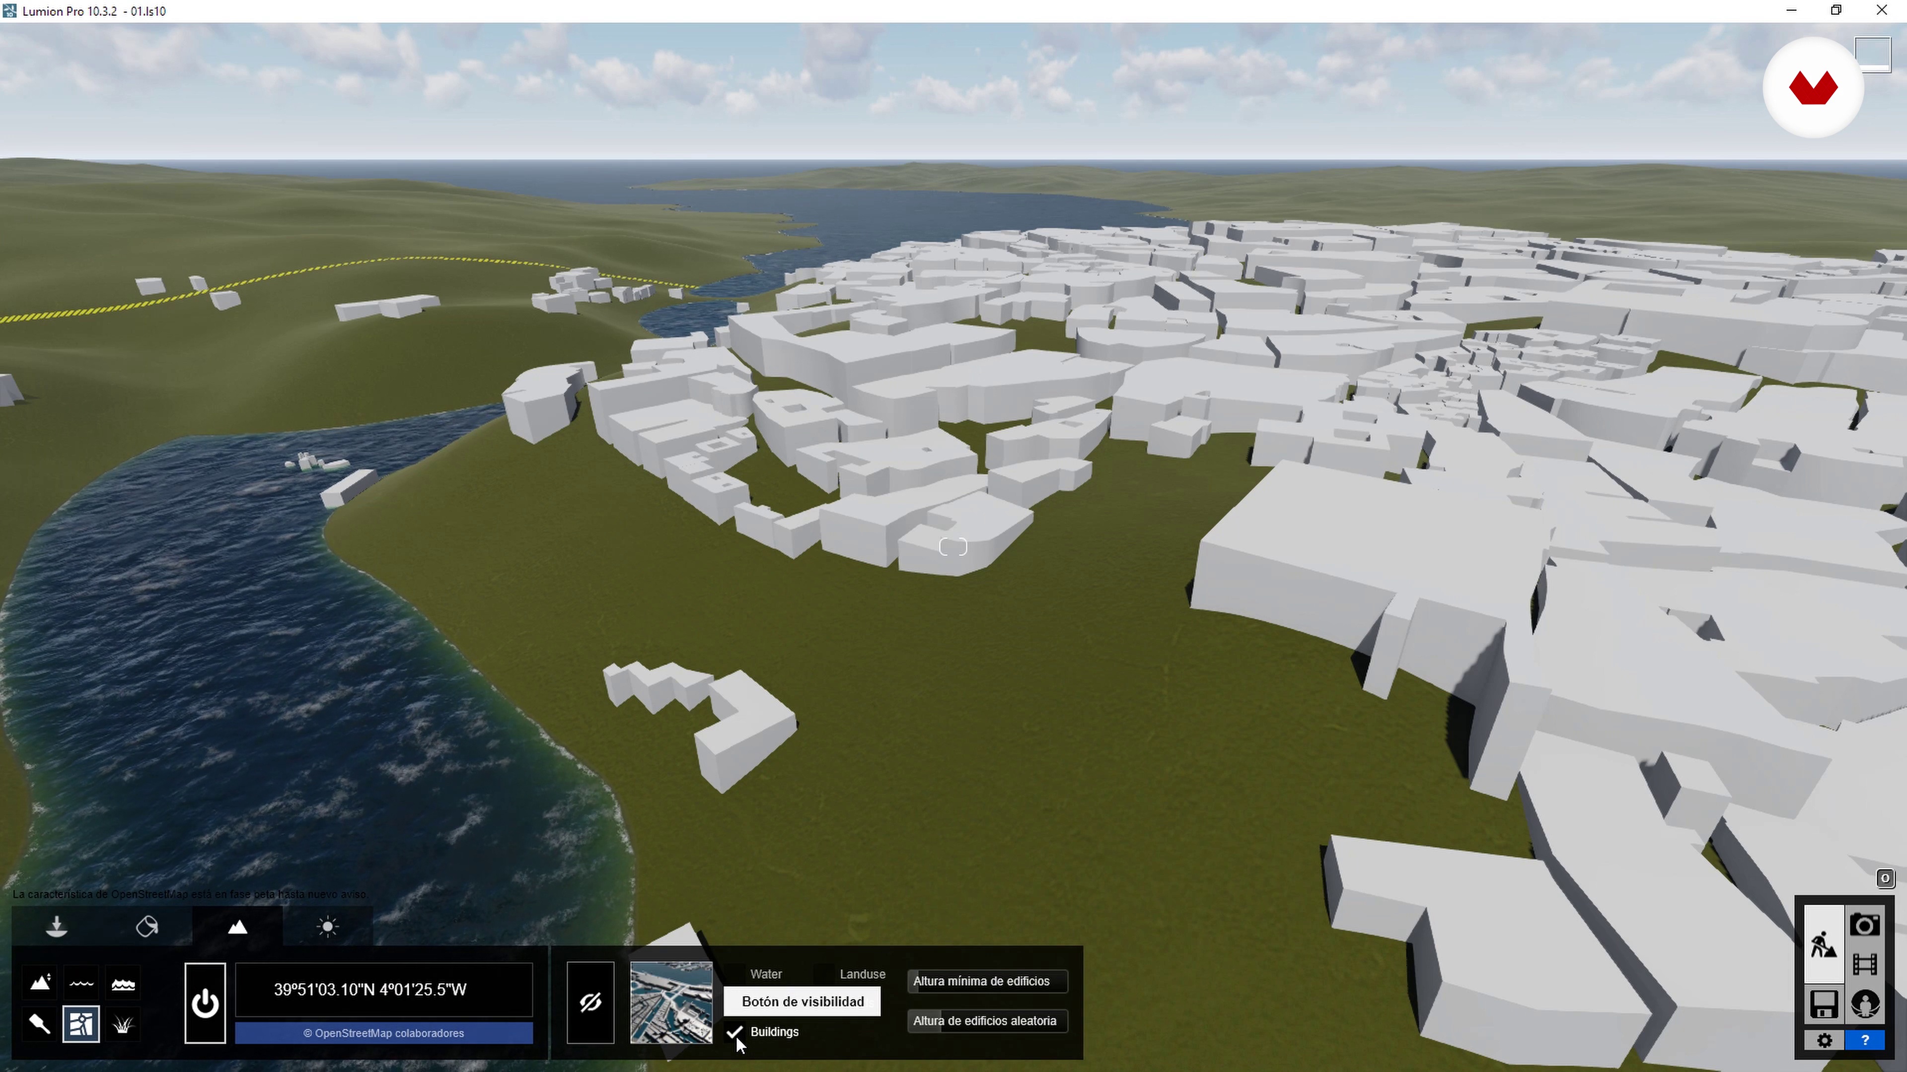Uncheck the Buildings checkbox
The width and height of the screenshot is (1907, 1072).
tap(734, 1031)
